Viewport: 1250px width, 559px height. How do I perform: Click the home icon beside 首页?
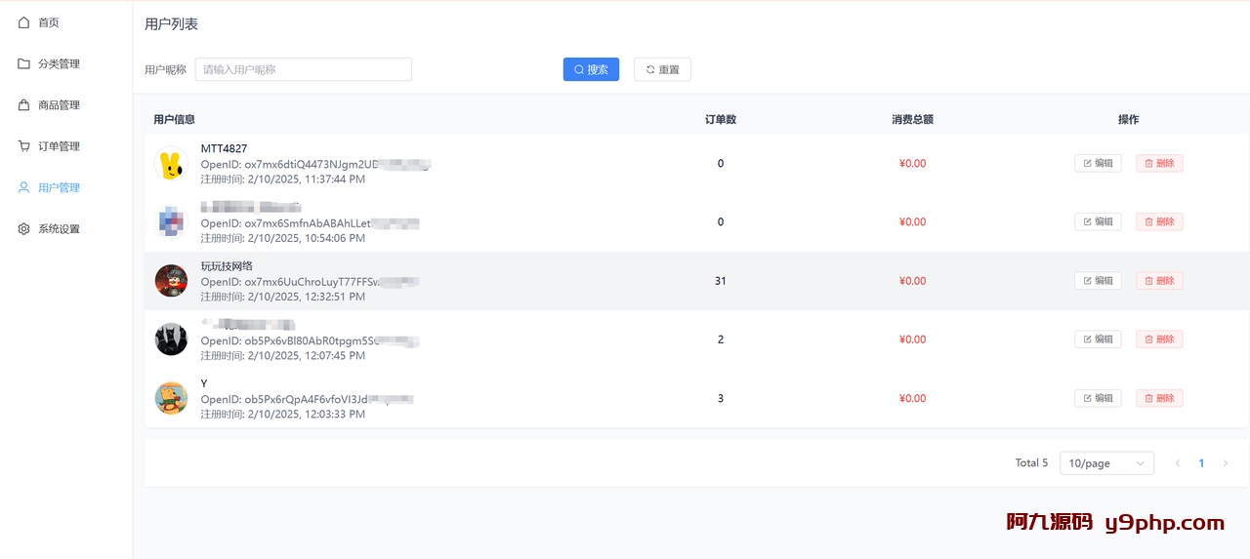24,22
